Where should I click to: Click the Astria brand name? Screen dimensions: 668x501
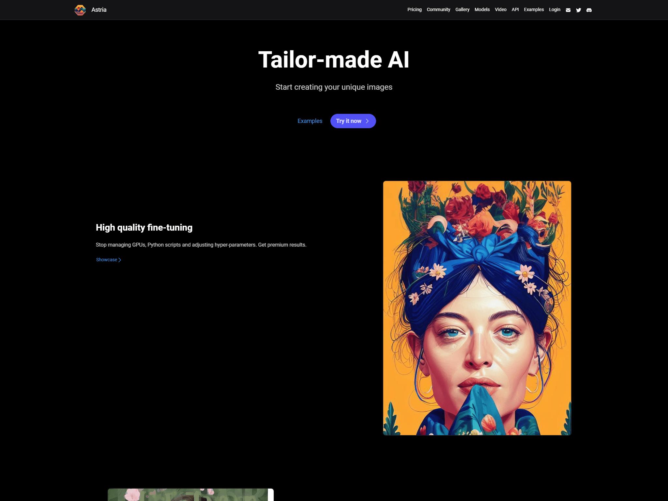(x=99, y=10)
